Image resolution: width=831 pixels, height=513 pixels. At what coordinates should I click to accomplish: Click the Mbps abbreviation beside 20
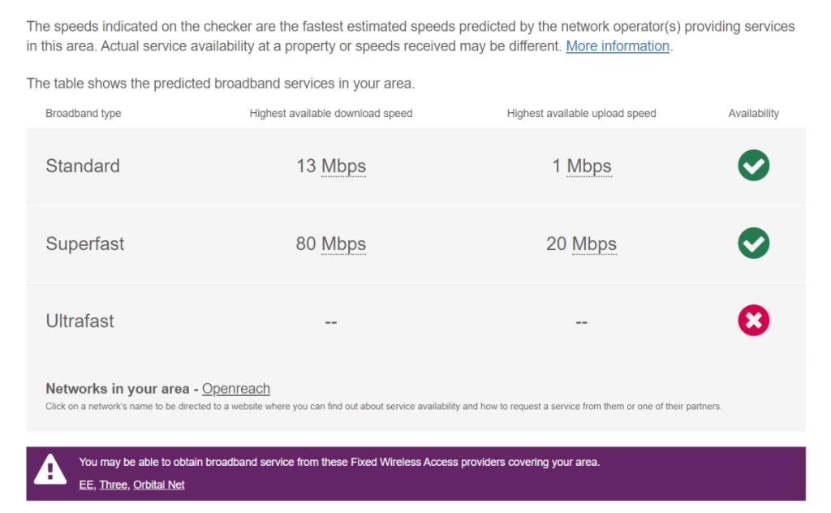594,244
